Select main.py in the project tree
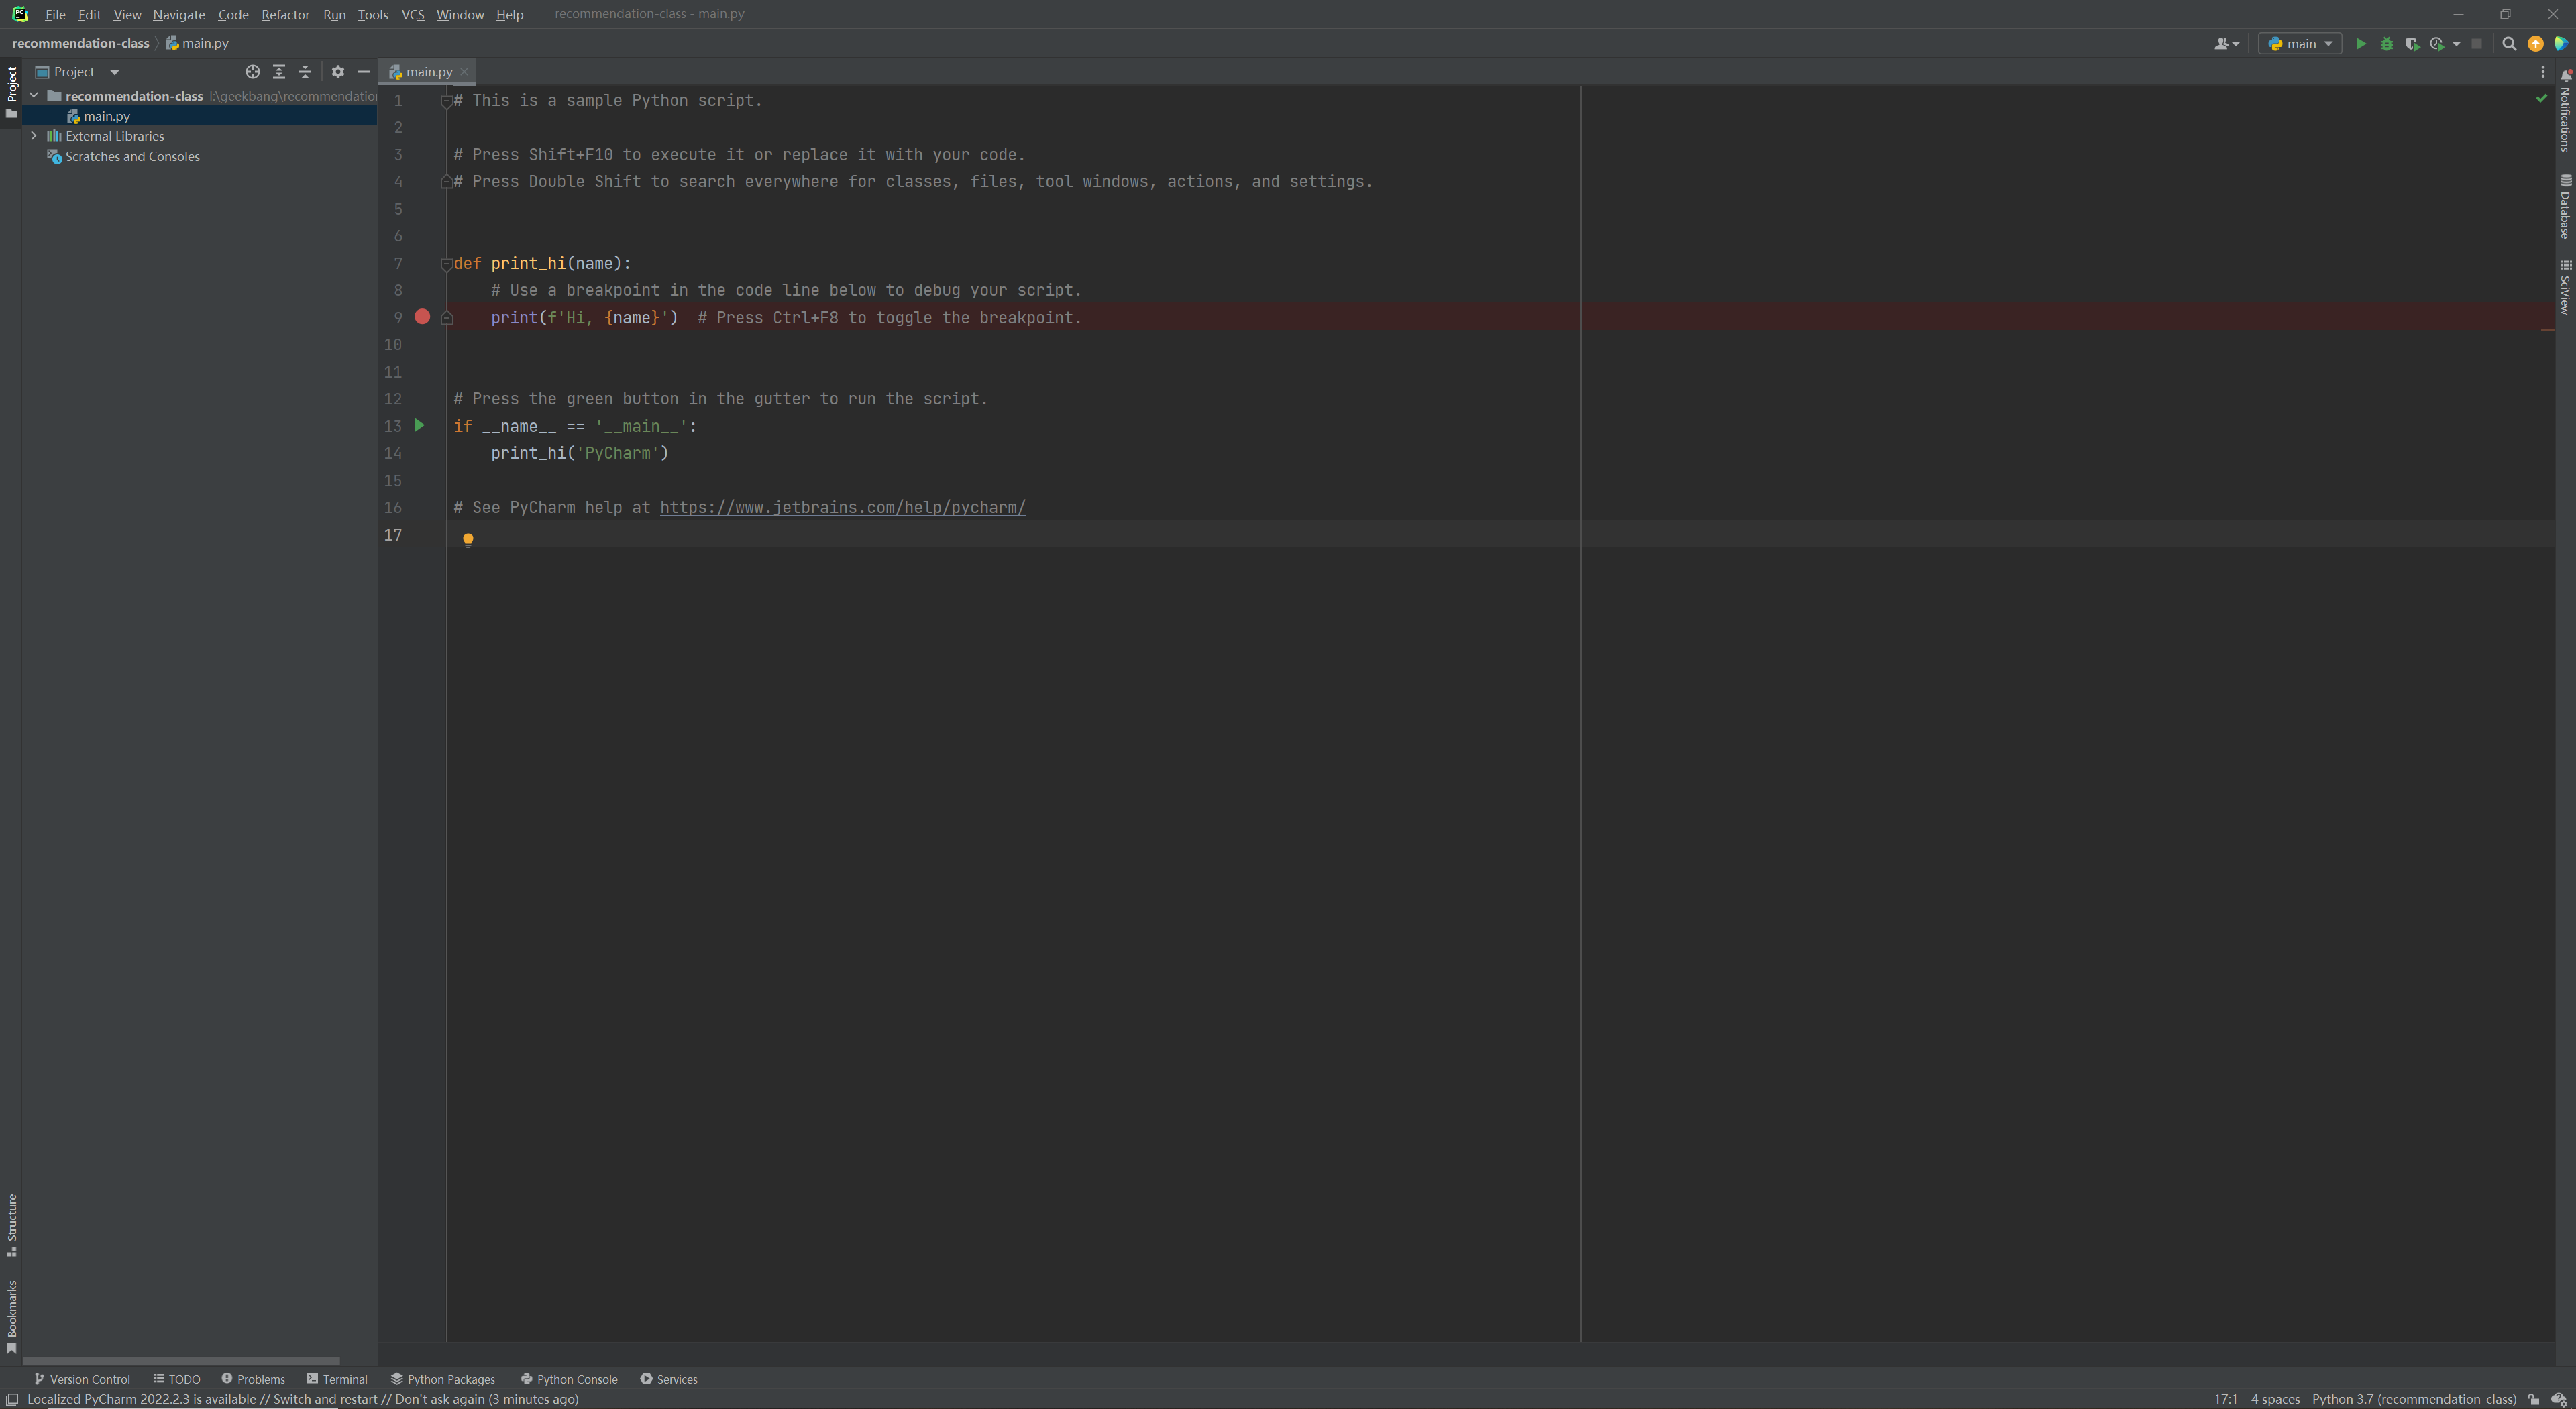This screenshot has width=2576, height=1409. (x=106, y=116)
